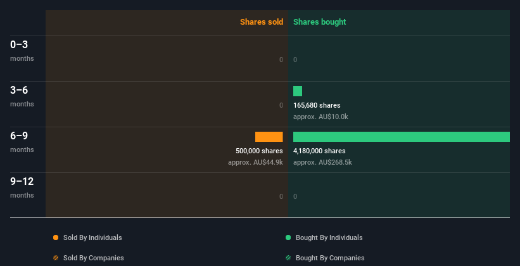Viewport: 520px width, 266px height.
Task: Select the long green 4,180,000 shares bar
Action: pos(402,137)
